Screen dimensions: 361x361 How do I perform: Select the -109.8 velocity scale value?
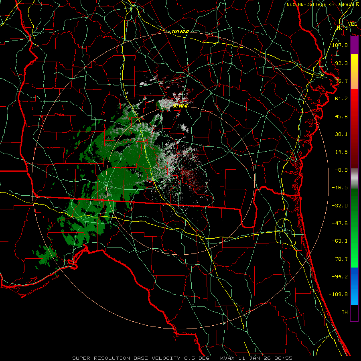(338, 294)
